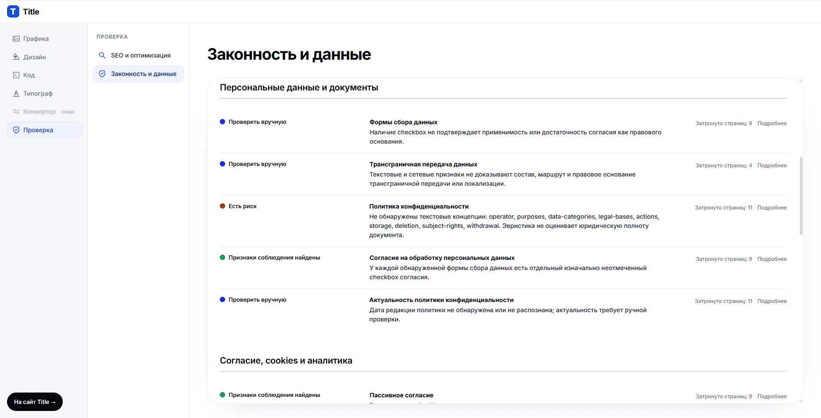This screenshot has height=418, width=821.
Task: Click the Код terminal icon
Action: pos(16,75)
